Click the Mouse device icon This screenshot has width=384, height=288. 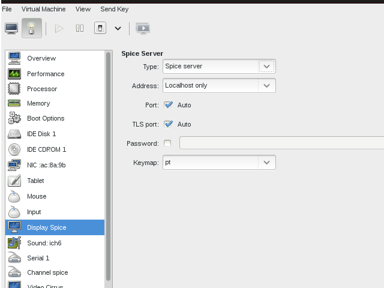click(x=14, y=196)
